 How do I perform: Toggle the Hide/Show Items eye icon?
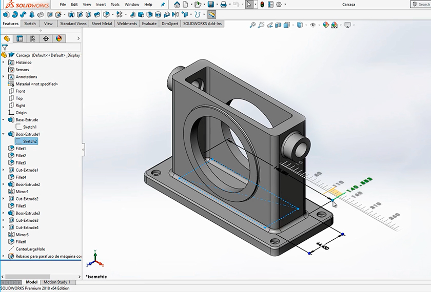[x=312, y=25]
